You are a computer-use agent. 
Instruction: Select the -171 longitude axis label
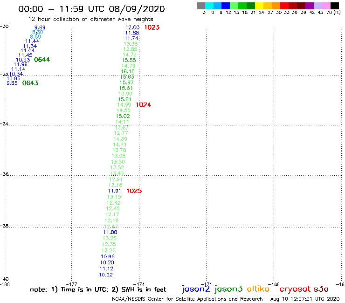[206, 284]
